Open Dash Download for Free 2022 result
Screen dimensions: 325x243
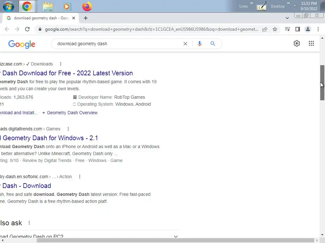[x=66, y=73]
